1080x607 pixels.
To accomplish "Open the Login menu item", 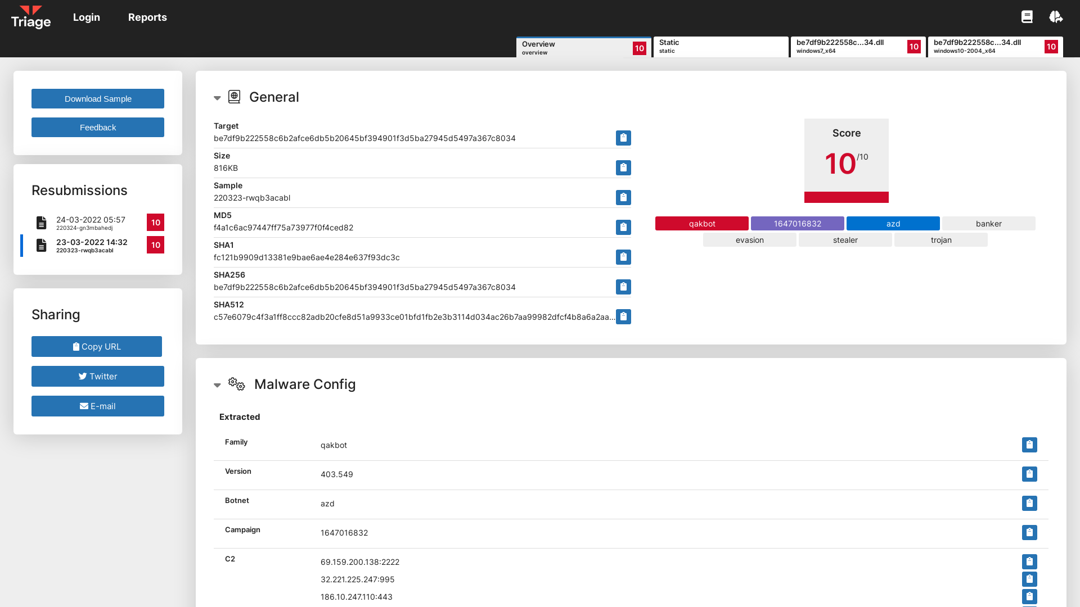I will tap(87, 17).
